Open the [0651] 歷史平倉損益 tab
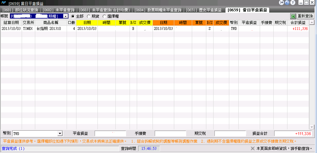The image size is (317, 153). coord(204,10)
